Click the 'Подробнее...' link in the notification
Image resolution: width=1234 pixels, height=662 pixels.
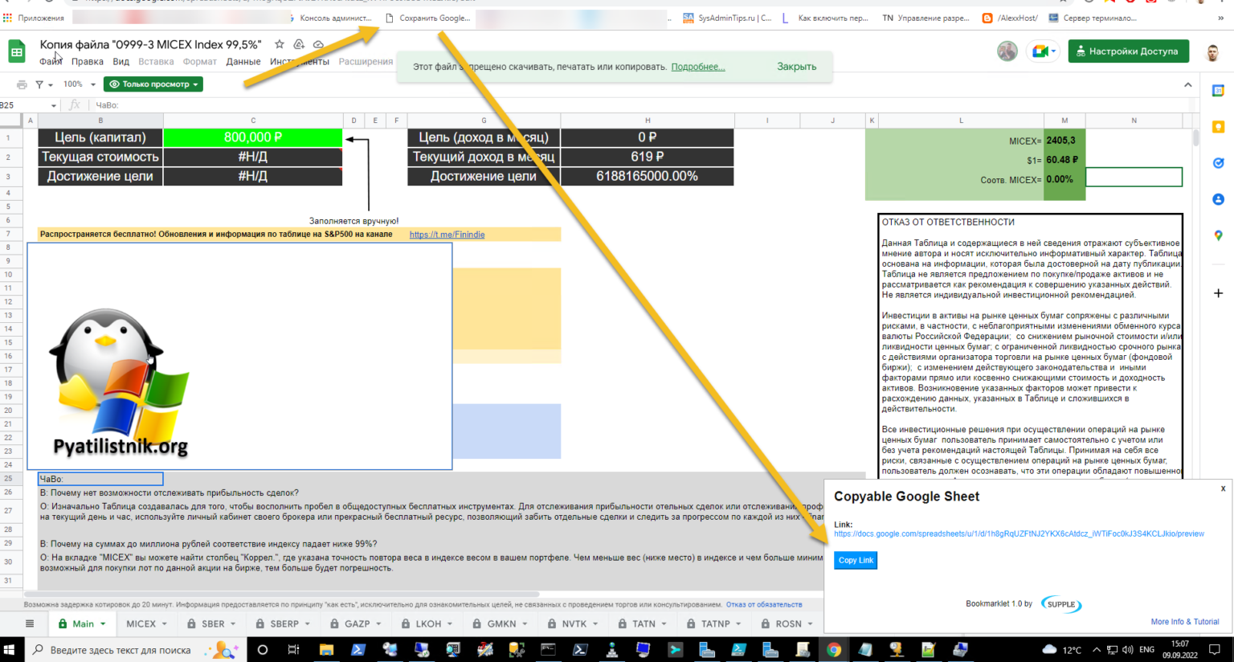pyautogui.click(x=698, y=67)
